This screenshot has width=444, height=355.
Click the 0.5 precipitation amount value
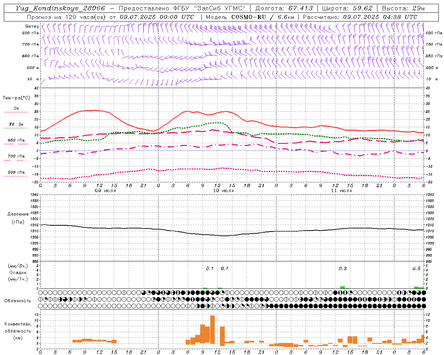click(x=416, y=269)
